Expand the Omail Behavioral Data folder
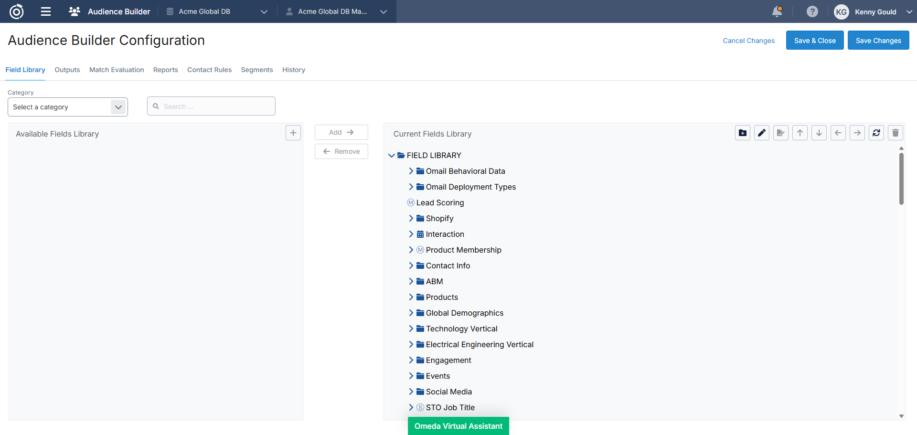Viewport: 917px width, 435px height. pyautogui.click(x=411, y=171)
